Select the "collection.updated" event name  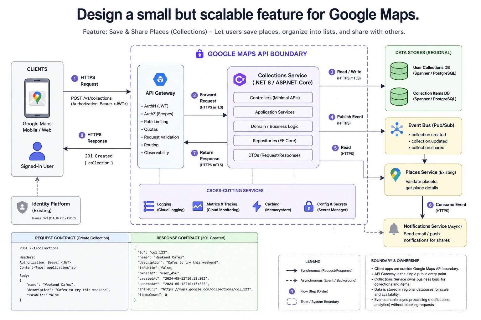(429, 141)
